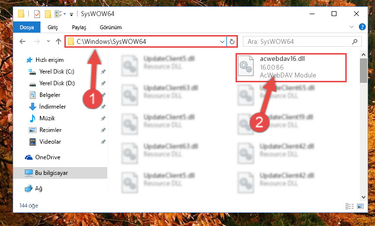
Task: Switch to details view layout icon
Action: pos(350,206)
